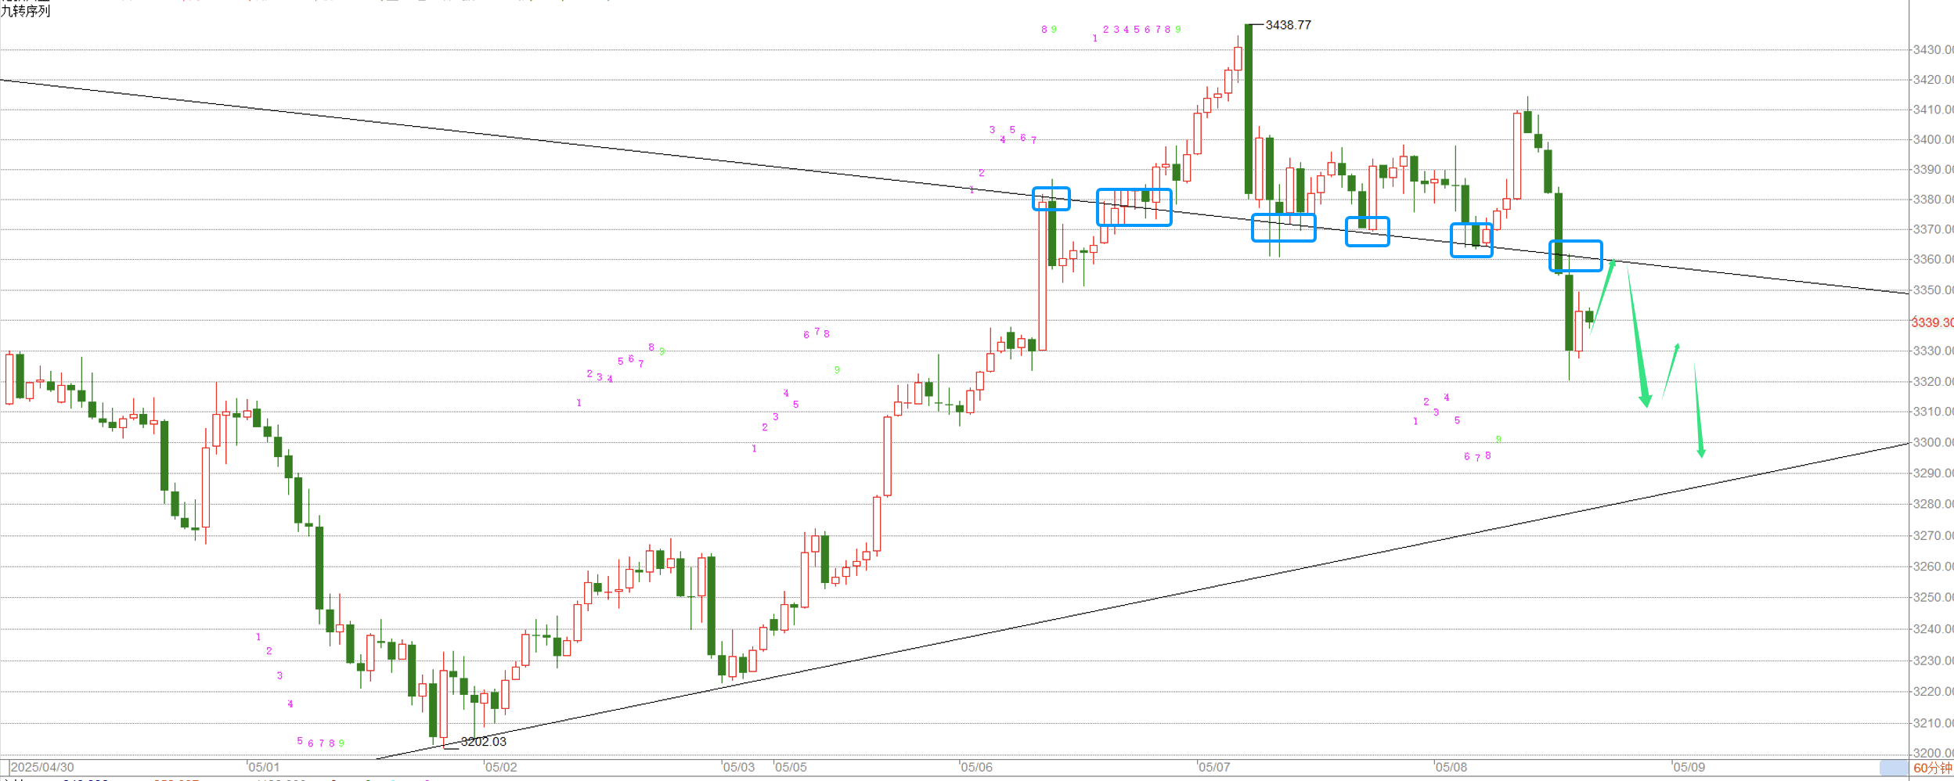Click the 3250.00 price axis label

(1932, 597)
